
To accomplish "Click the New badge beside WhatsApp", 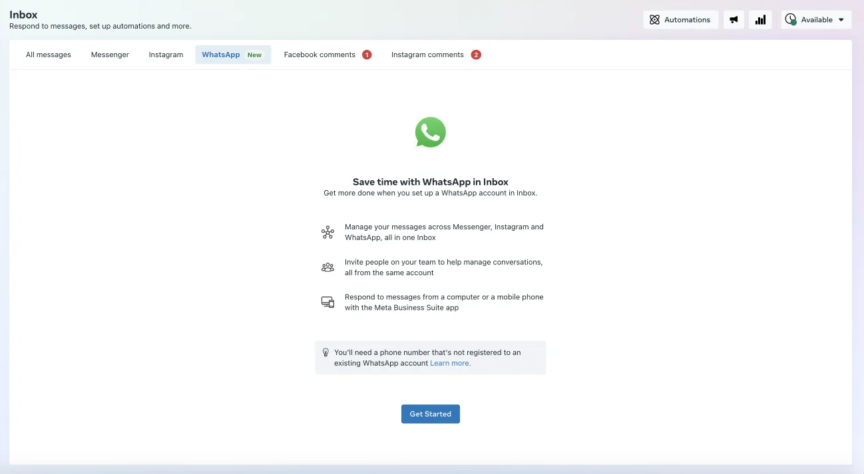I will (x=254, y=54).
